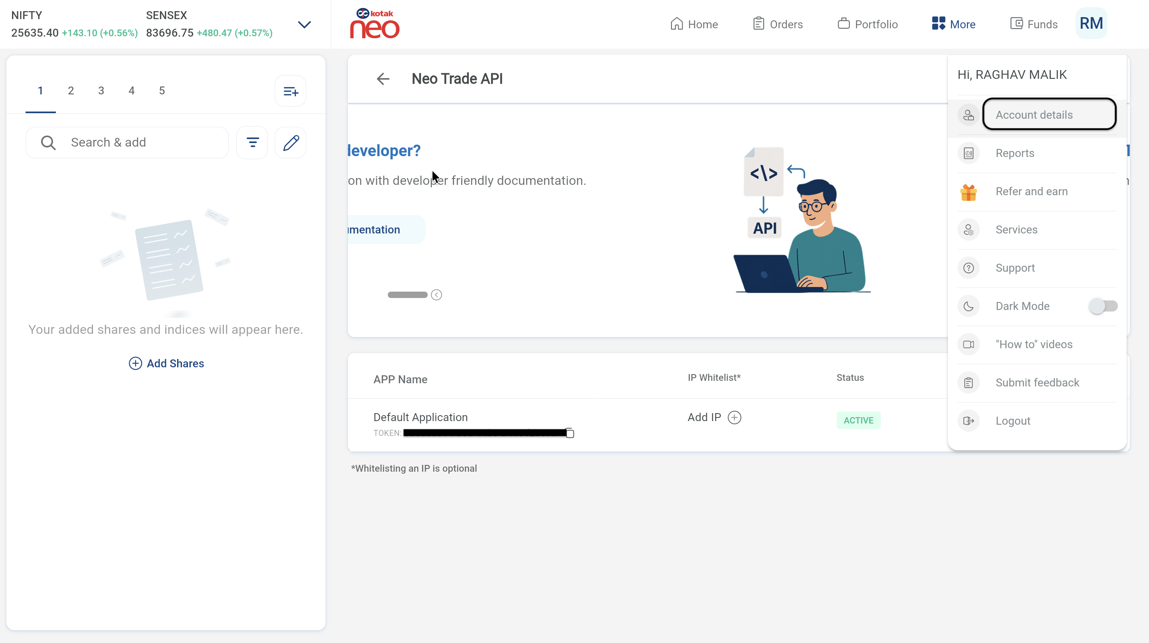Click the carousel previous arrow circle
Image resolution: width=1149 pixels, height=643 pixels.
point(436,295)
